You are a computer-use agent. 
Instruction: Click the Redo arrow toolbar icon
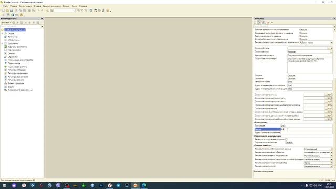(x=42, y=10)
